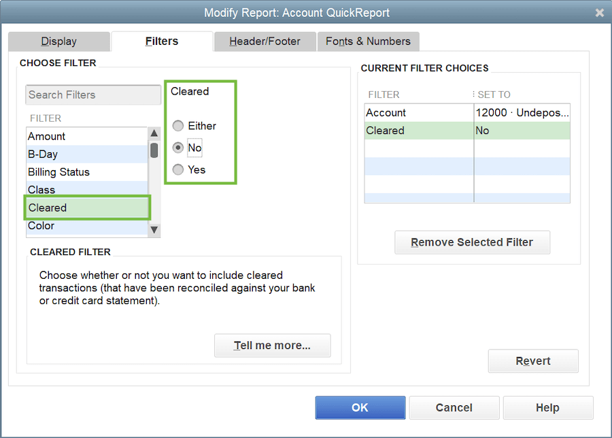This screenshot has height=438, width=612.
Task: Click the filter list scroll up arrow
Action: point(154,133)
